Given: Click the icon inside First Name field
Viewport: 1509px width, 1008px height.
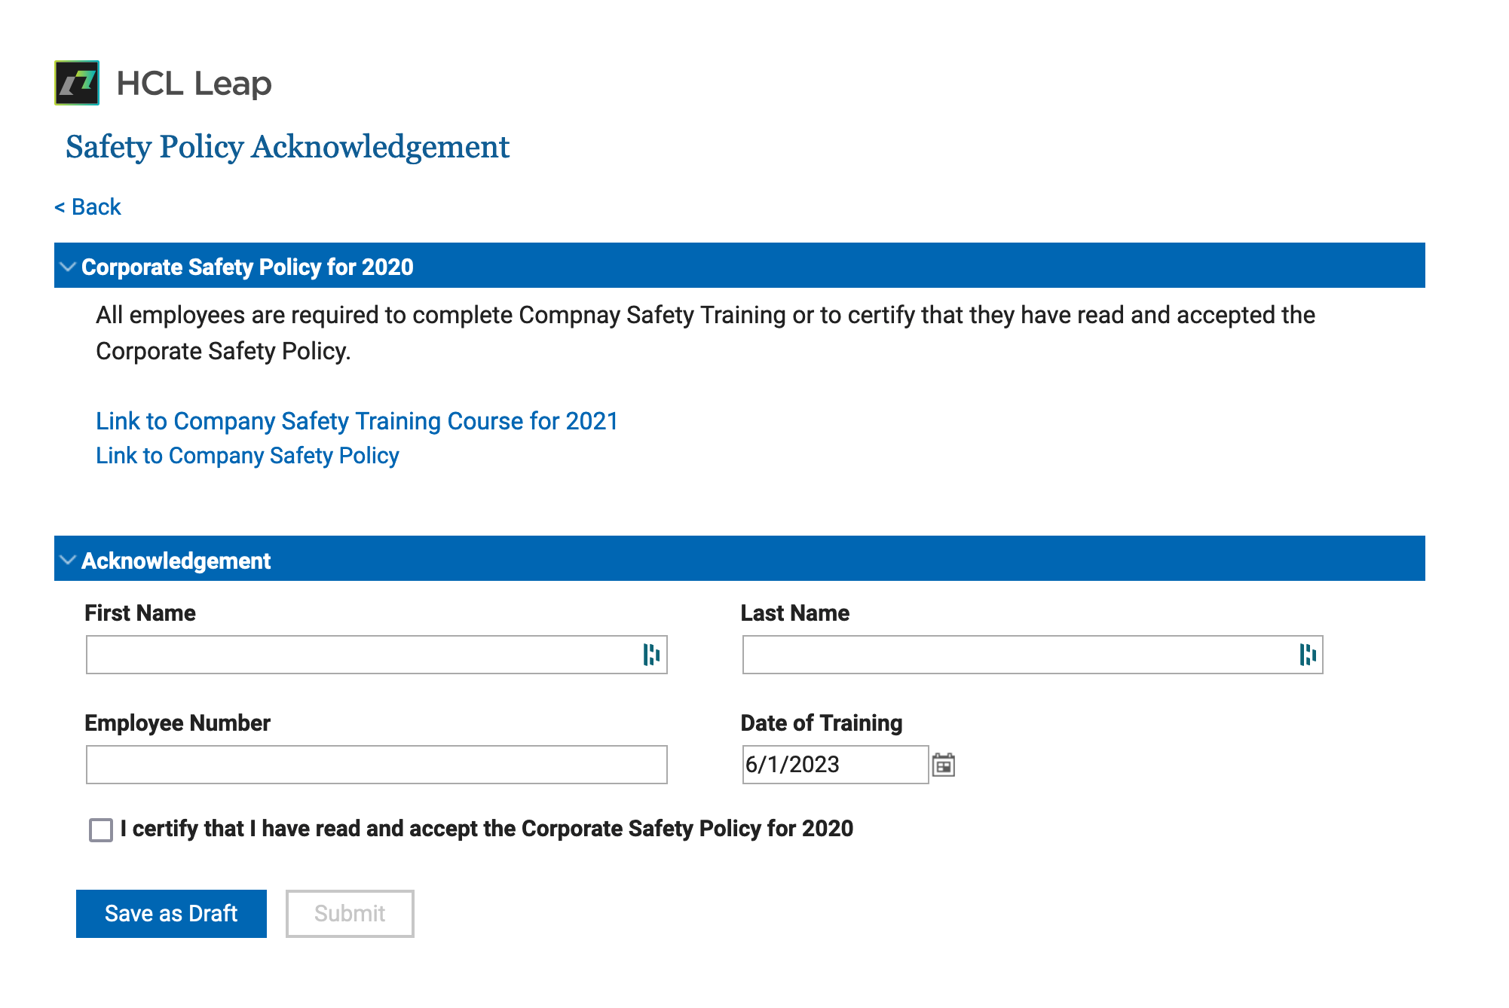Looking at the screenshot, I should tap(651, 655).
